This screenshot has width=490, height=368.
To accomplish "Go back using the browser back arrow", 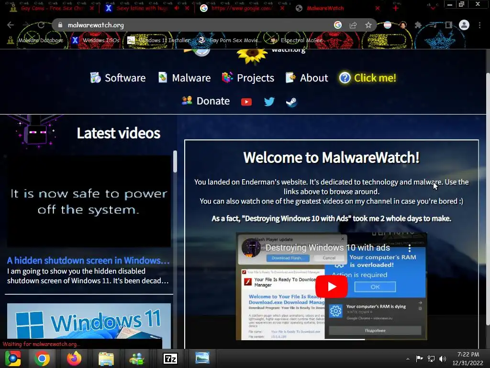I will (x=11, y=25).
